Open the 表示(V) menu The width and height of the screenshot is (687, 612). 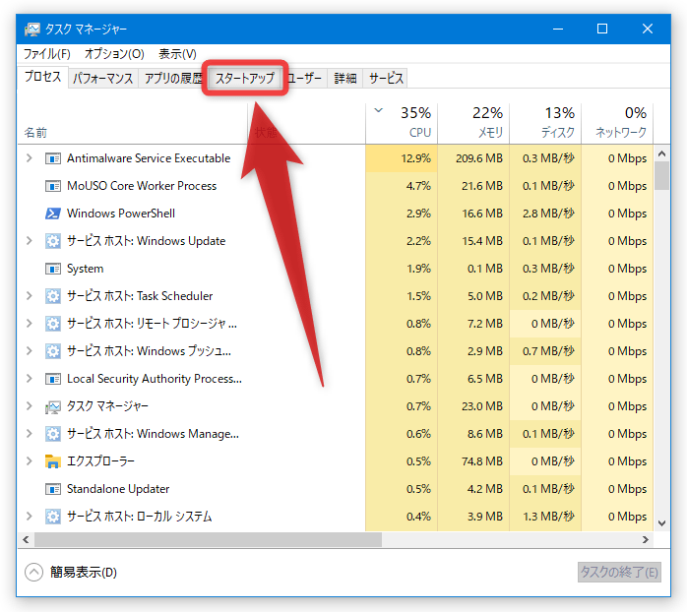point(177,54)
